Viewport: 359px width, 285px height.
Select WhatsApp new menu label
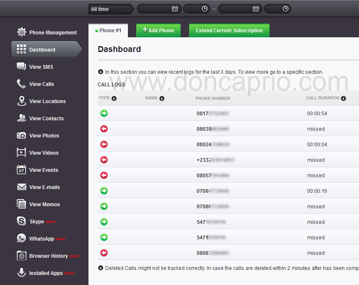47,238
